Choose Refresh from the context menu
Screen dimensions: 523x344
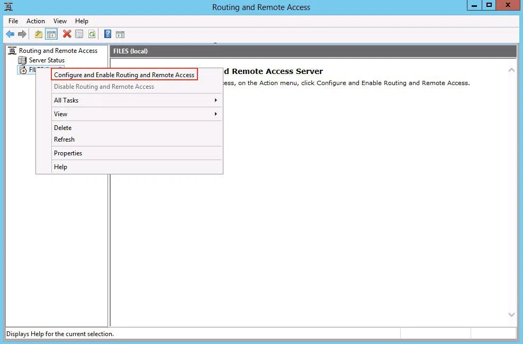pos(65,140)
